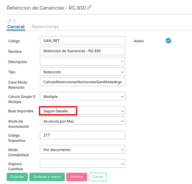
Task: Click the Cerrar button
Action: (x=98, y=177)
